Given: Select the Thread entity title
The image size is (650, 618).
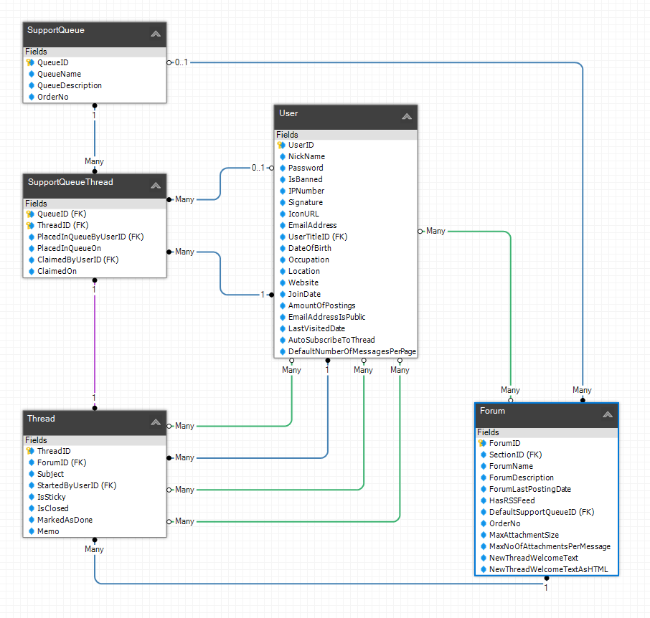Looking at the screenshot, I should (41, 419).
